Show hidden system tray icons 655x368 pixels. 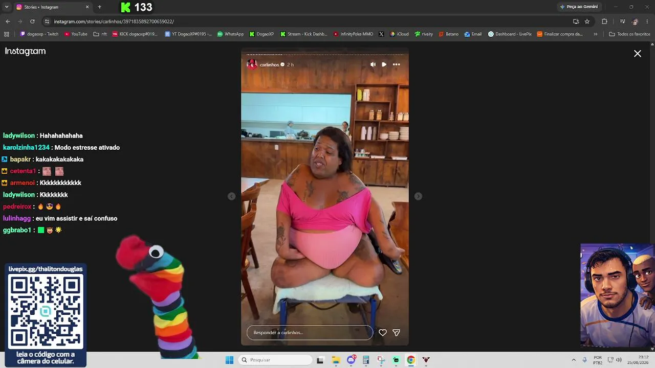[574, 360]
